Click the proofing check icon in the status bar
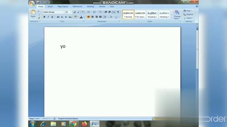This screenshot has height=127, width=227. (54, 119)
